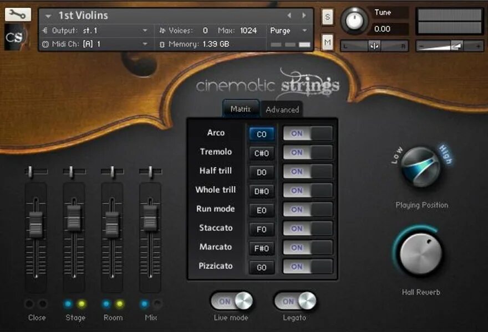Open the Midi Ch dropdown
The width and height of the screenshot is (488, 332).
(x=145, y=44)
